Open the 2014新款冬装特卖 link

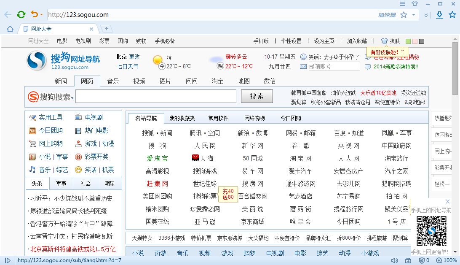click(396, 67)
